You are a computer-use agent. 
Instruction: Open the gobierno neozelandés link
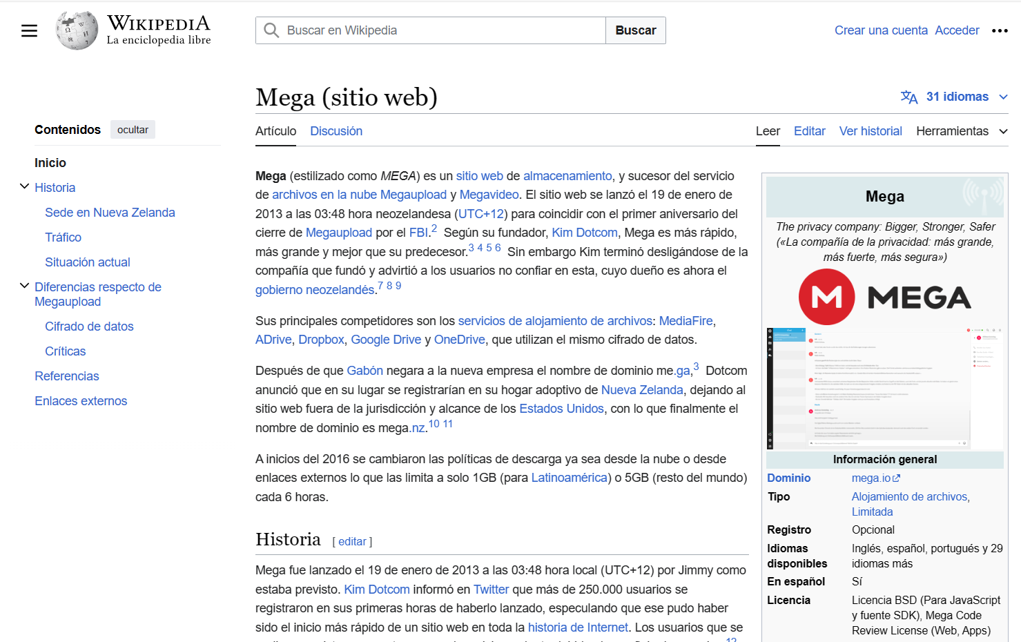click(x=315, y=290)
